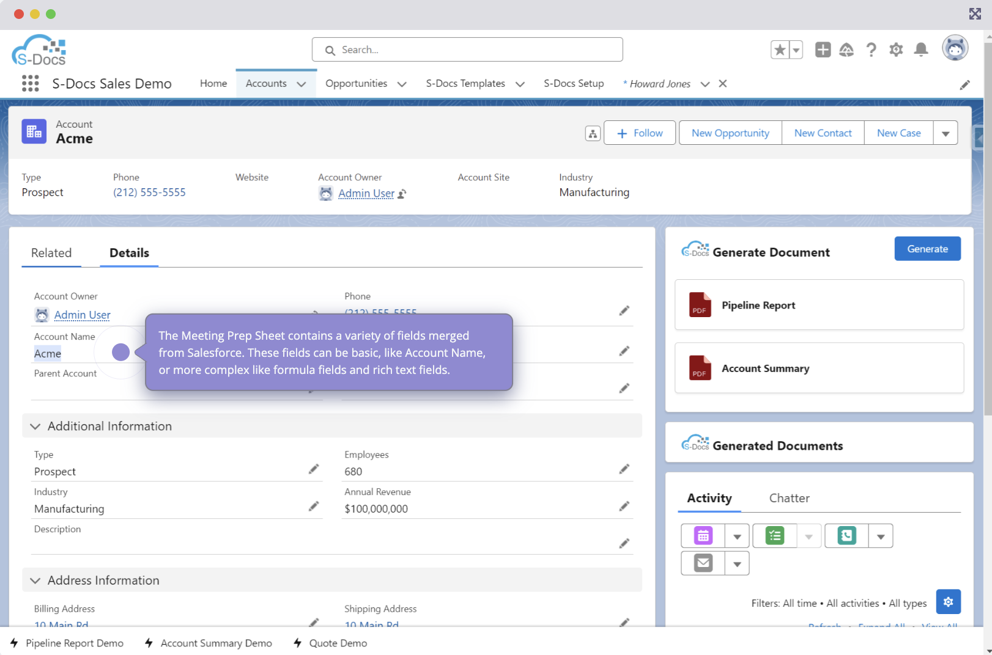Go to the Home tab
The height and width of the screenshot is (655, 992).
(213, 84)
